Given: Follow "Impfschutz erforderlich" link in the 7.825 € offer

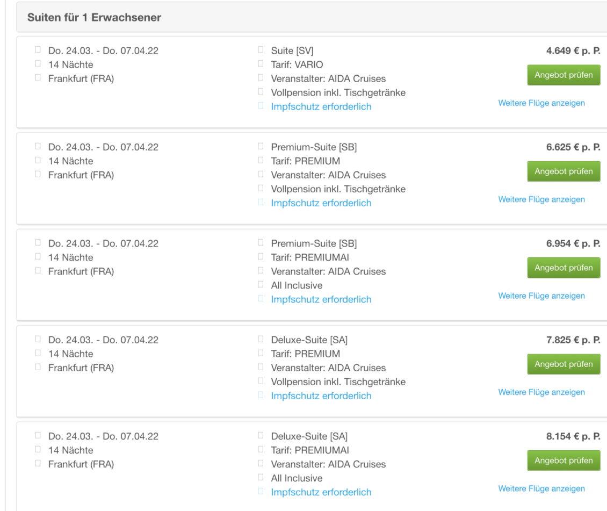Looking at the screenshot, I should click(321, 396).
